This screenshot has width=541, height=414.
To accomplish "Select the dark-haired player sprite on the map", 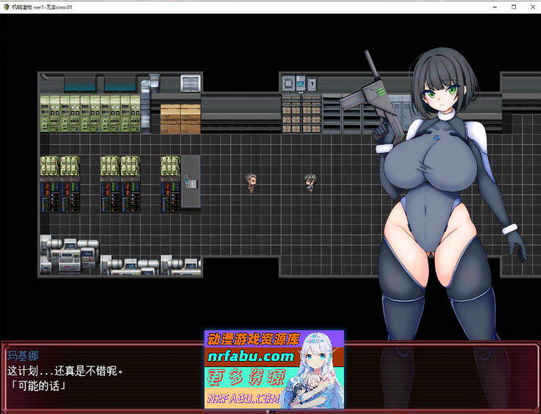I will click(x=310, y=182).
